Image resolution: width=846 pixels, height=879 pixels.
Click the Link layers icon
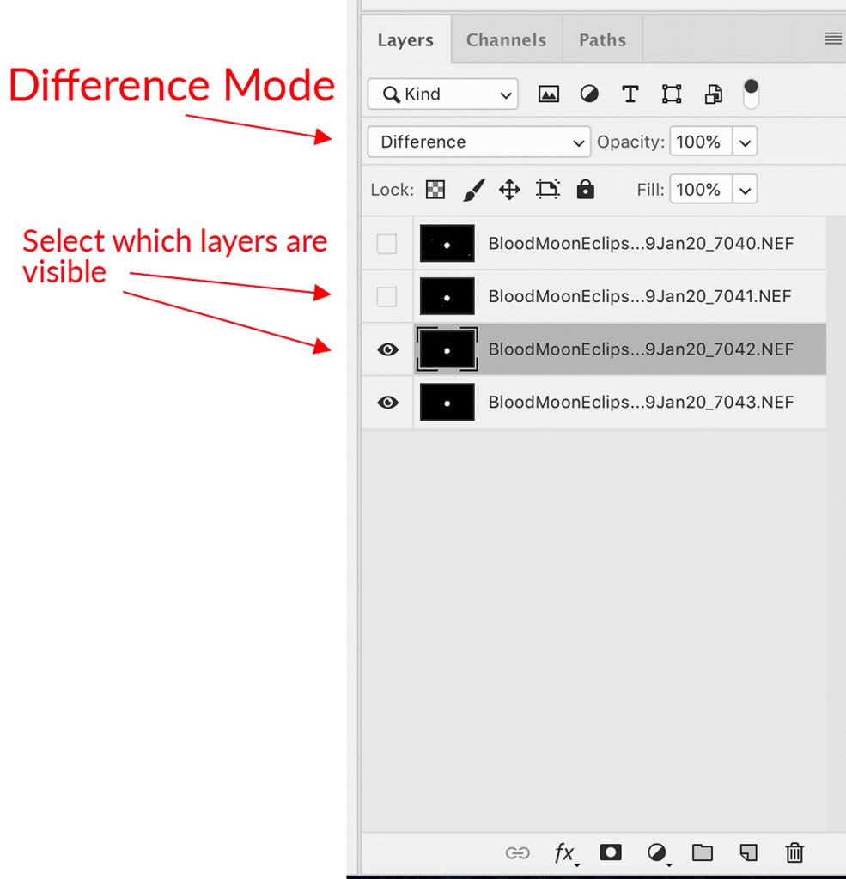coord(517,852)
